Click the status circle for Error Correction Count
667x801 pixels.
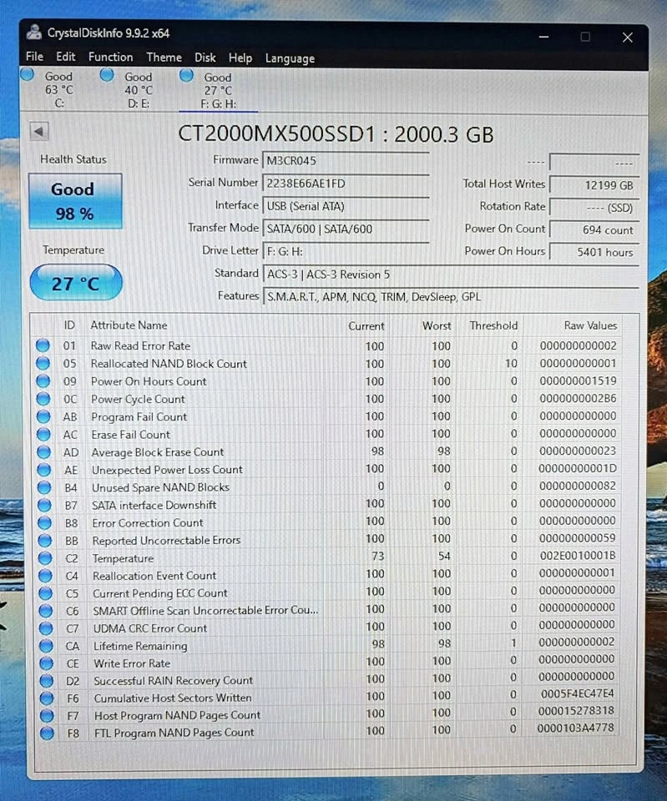(45, 522)
